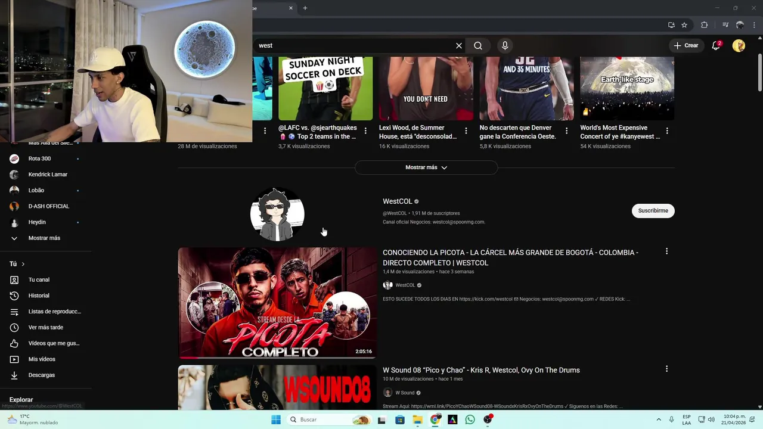Open WestCOL channel avatar

(277, 214)
